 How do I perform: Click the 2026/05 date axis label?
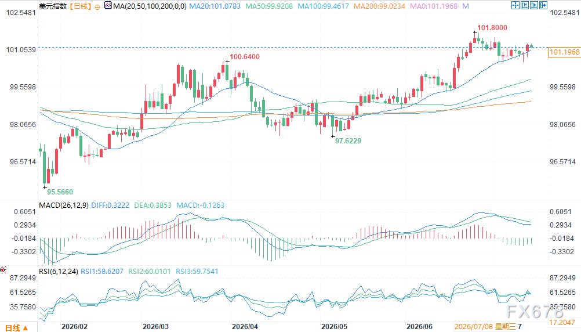click(x=334, y=327)
